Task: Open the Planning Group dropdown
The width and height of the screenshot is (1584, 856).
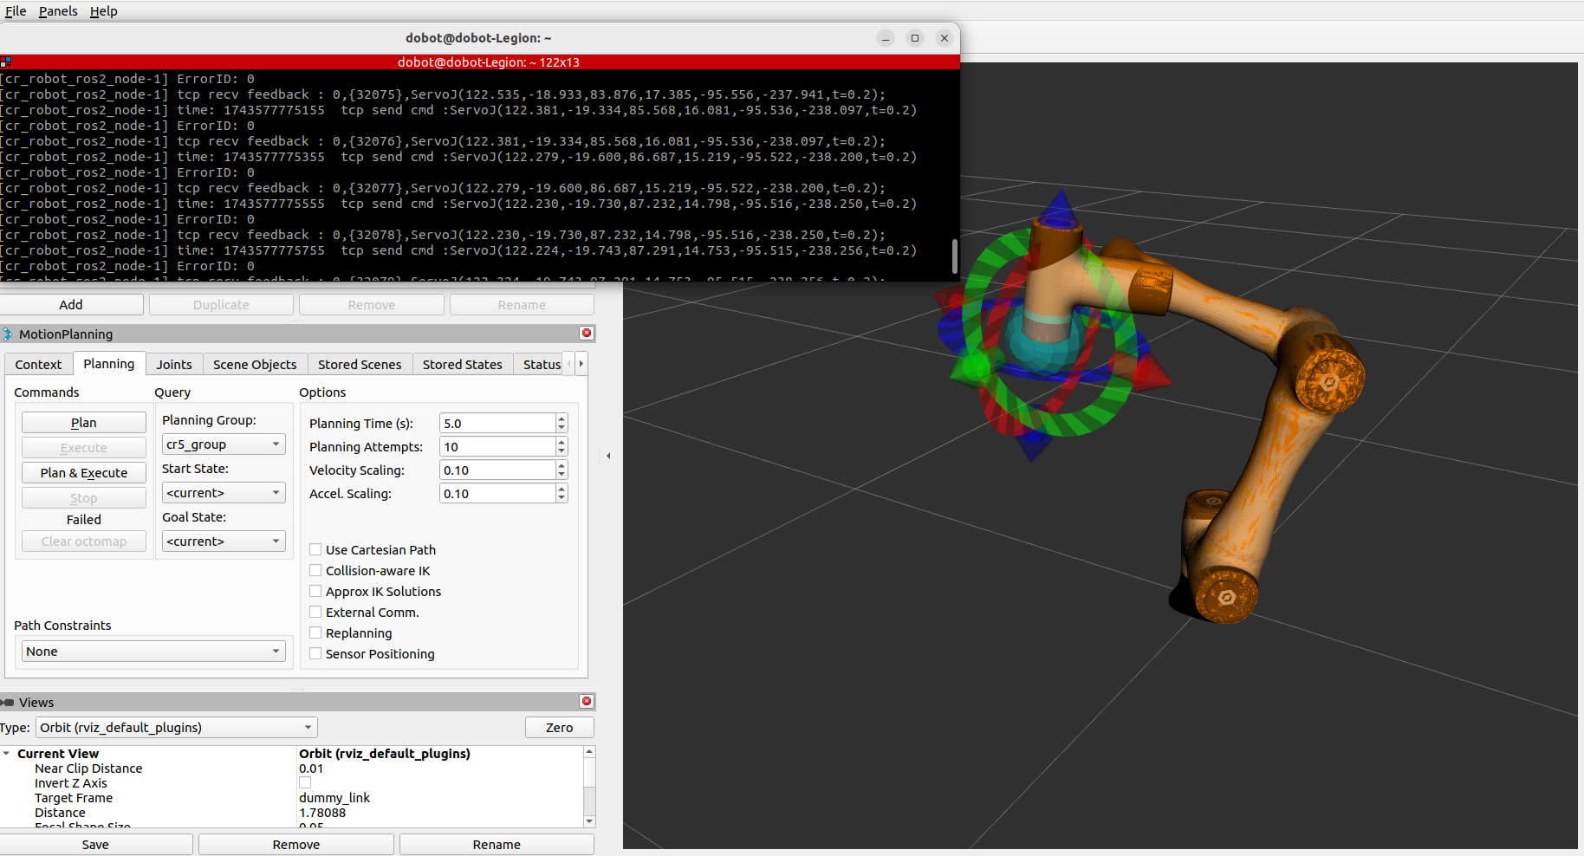Action: point(224,444)
